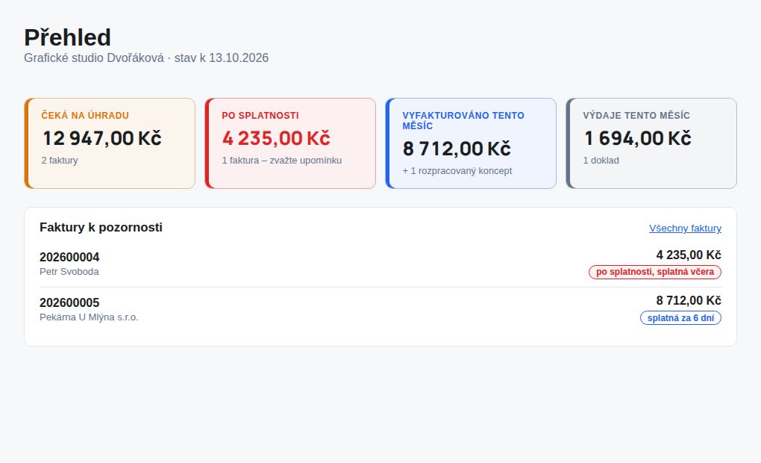Click the "po splatnosti, splatná včera" badge

click(x=655, y=272)
